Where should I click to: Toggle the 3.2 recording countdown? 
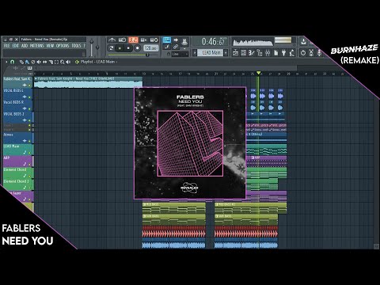[x=133, y=40]
